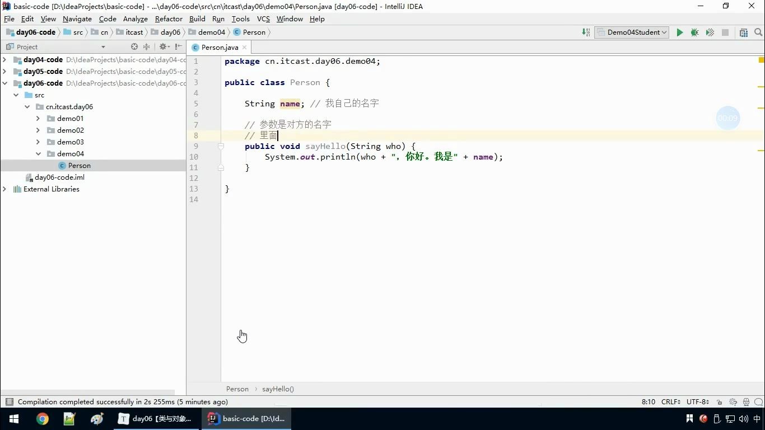Viewport: 765px width, 430px height.
Task: Launch Chrome from the taskbar
Action: point(43,419)
